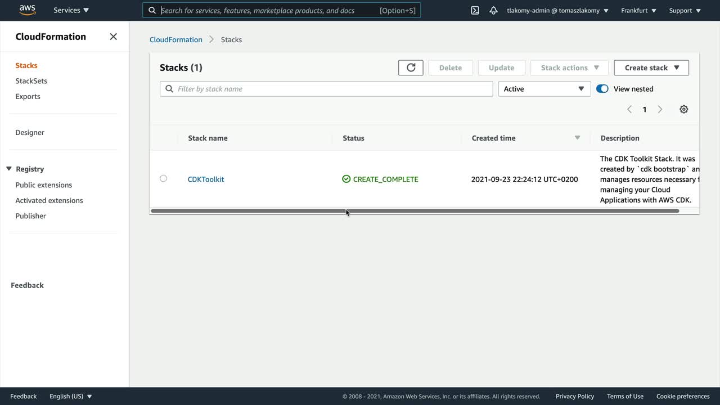Toggle the View nested switch
The height and width of the screenshot is (405, 720).
click(x=602, y=89)
